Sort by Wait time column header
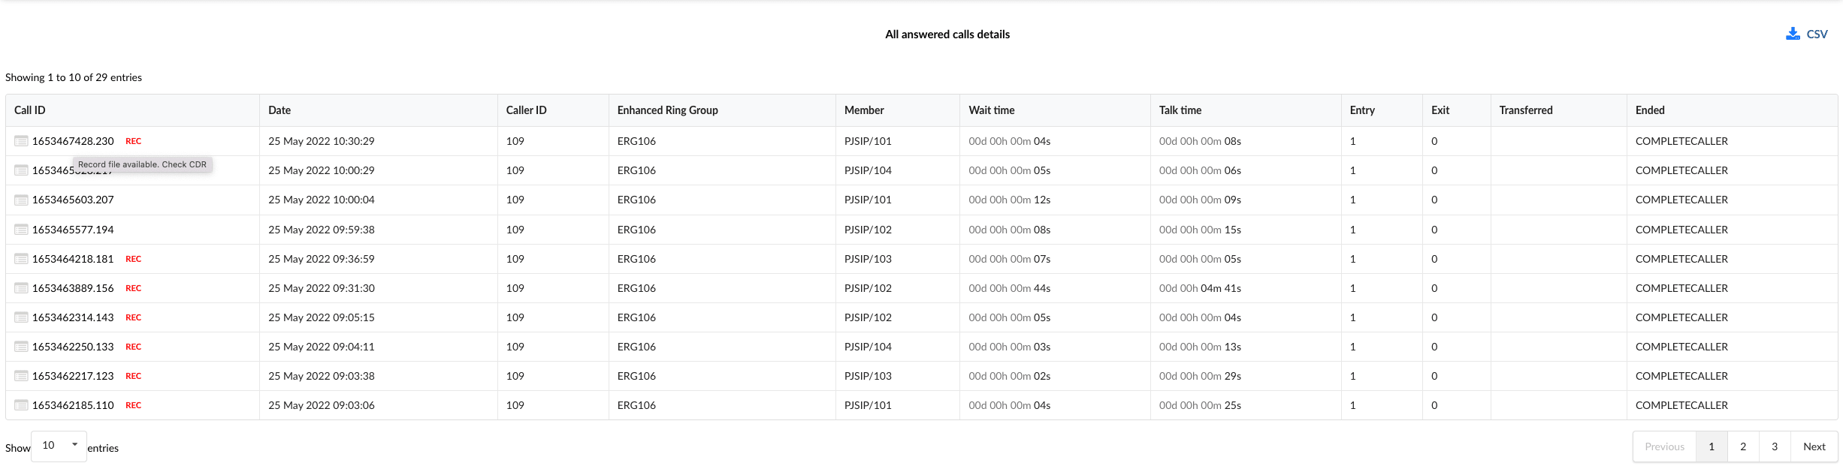Screen dimensions: 1843x475 (x=1055, y=110)
